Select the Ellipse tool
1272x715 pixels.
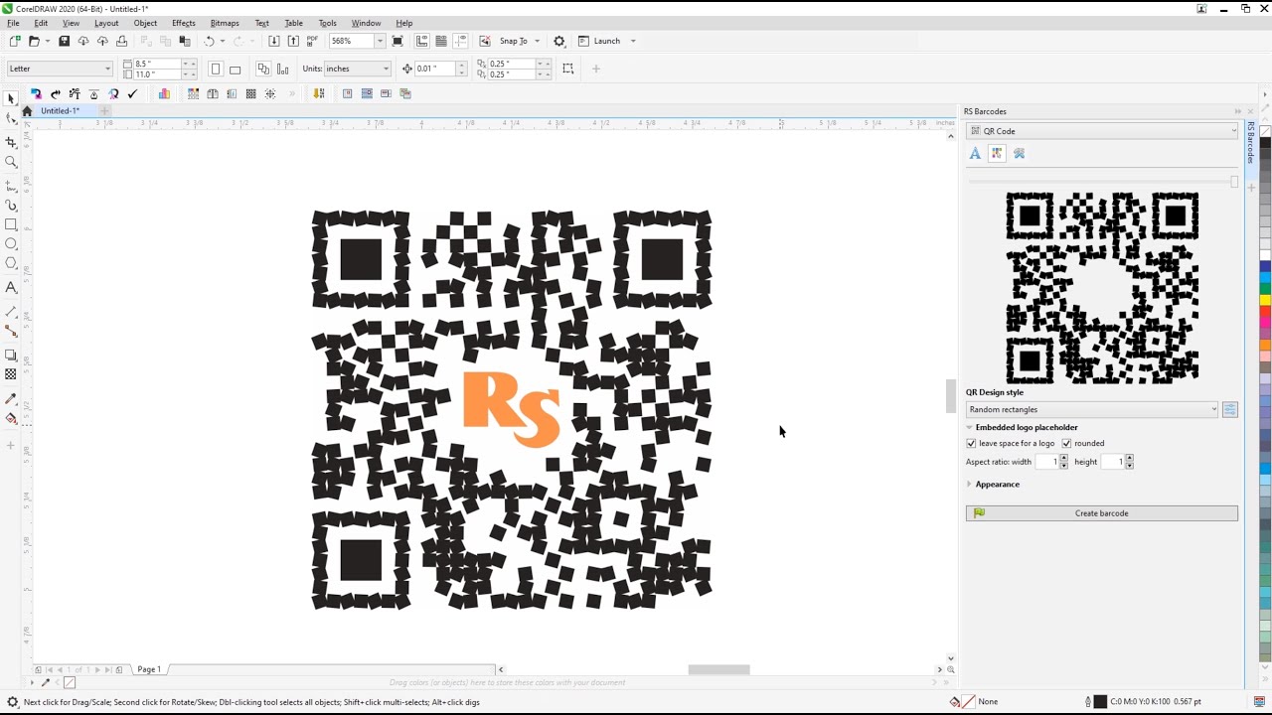[11, 243]
